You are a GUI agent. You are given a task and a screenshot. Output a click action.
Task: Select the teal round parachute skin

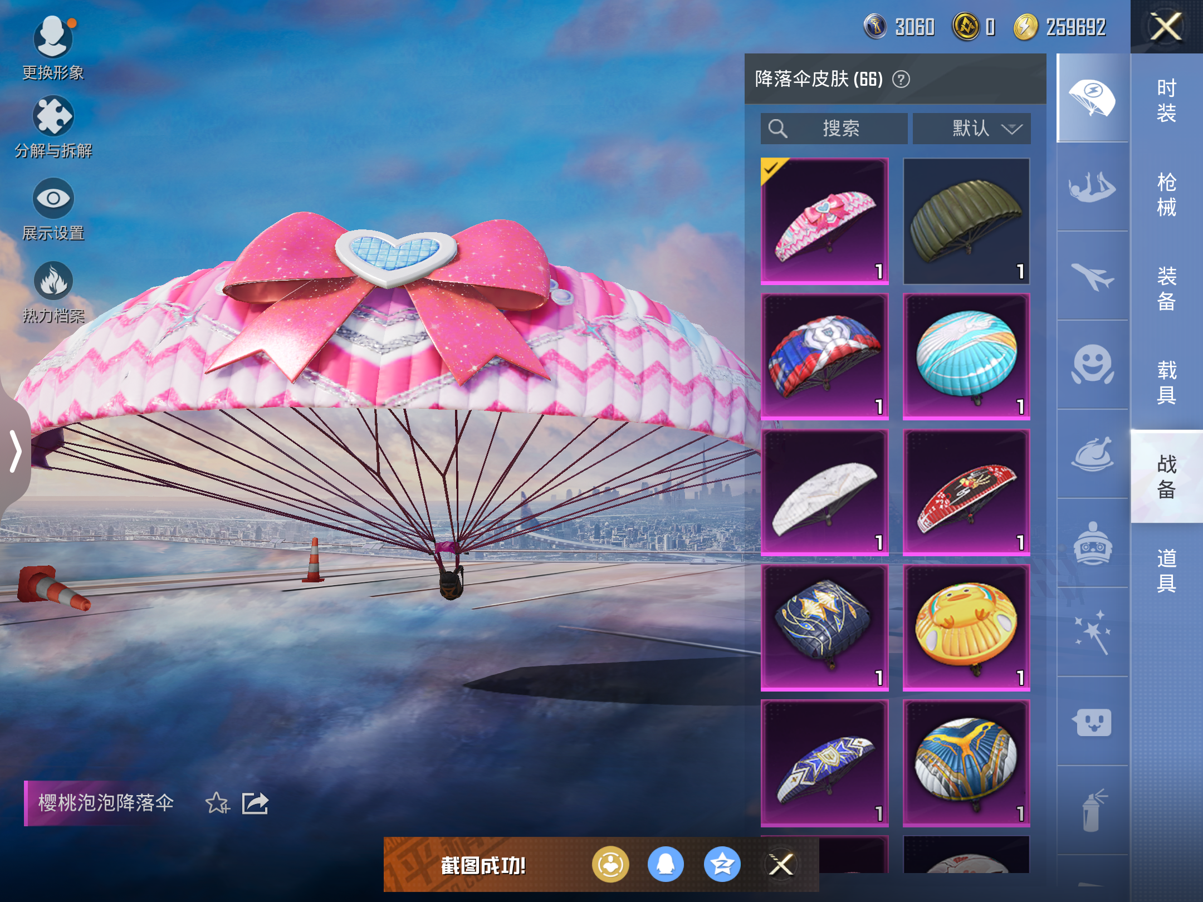(966, 356)
